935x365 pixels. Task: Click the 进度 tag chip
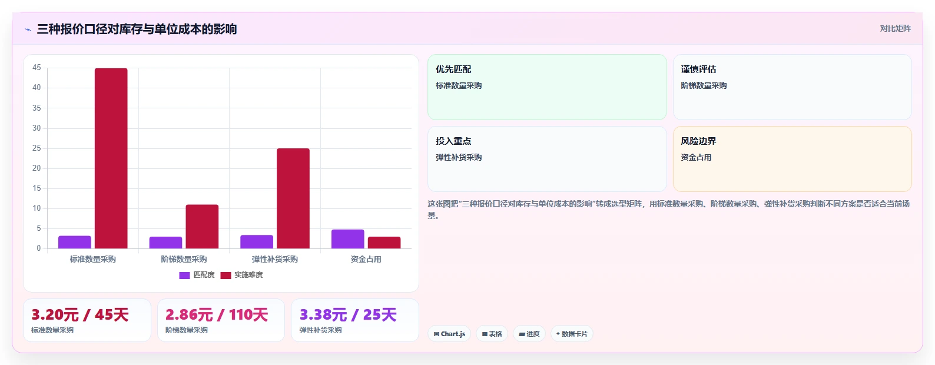click(x=529, y=334)
